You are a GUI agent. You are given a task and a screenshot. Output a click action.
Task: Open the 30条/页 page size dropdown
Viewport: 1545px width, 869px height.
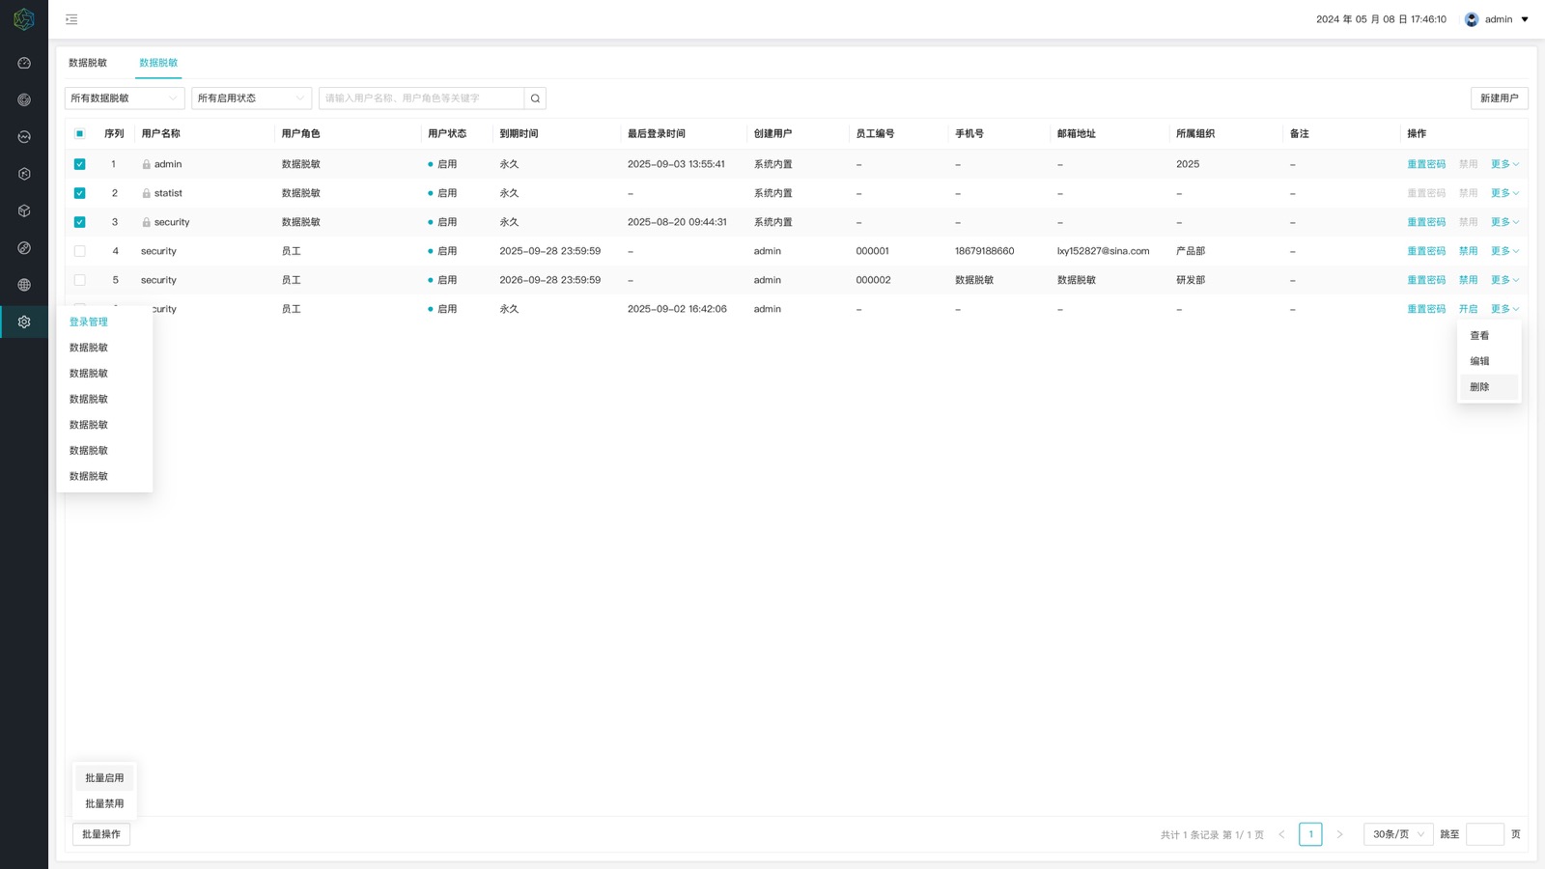(1398, 834)
